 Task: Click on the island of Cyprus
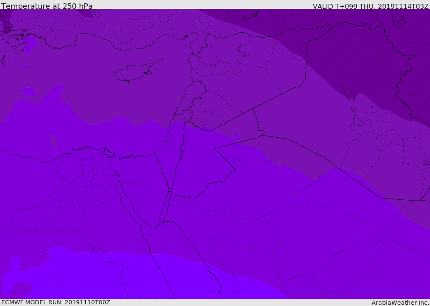(x=137, y=71)
